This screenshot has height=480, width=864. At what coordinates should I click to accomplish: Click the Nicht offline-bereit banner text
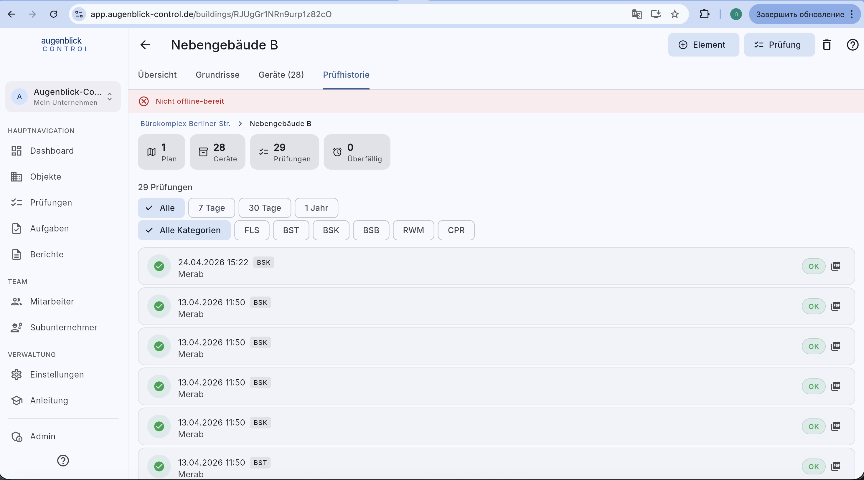click(x=190, y=101)
